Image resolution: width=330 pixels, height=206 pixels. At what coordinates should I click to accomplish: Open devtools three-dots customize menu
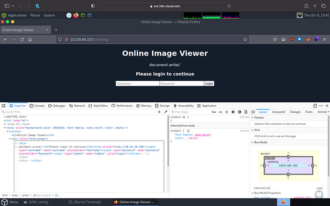pyautogui.click(x=321, y=106)
